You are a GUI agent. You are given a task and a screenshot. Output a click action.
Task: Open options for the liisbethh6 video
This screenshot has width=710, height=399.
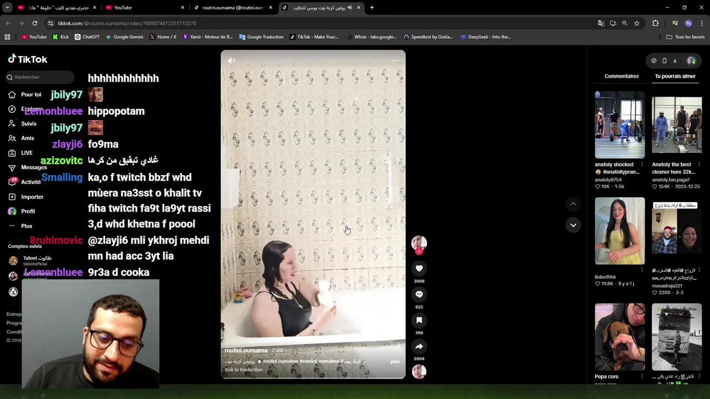pyautogui.click(x=642, y=270)
